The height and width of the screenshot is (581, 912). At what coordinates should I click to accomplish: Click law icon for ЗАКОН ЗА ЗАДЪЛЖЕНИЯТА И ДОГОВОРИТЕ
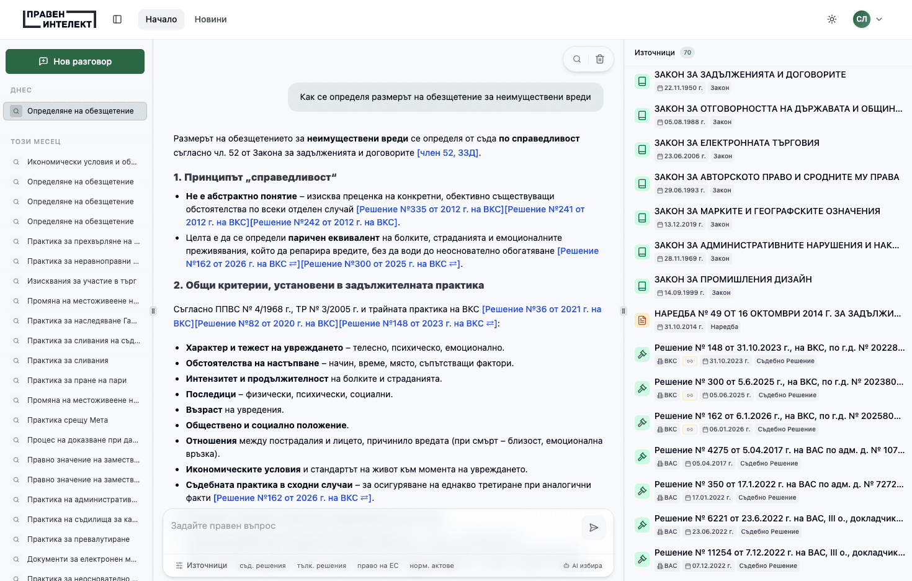click(x=642, y=81)
